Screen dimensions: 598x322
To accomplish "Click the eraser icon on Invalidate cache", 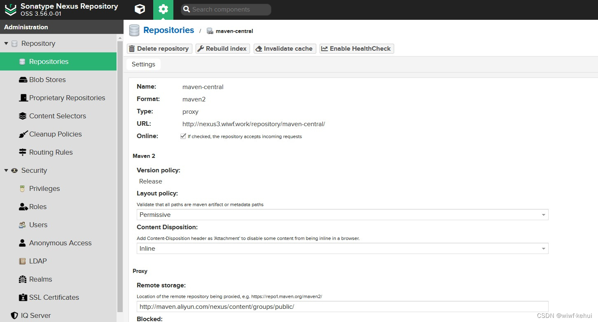I will click(259, 49).
